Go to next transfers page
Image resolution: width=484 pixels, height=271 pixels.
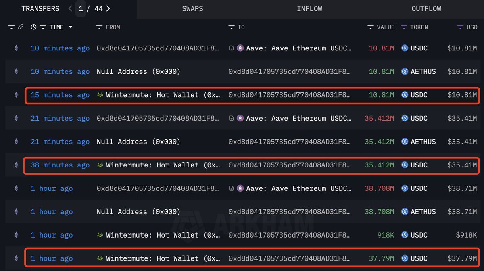[x=108, y=8]
